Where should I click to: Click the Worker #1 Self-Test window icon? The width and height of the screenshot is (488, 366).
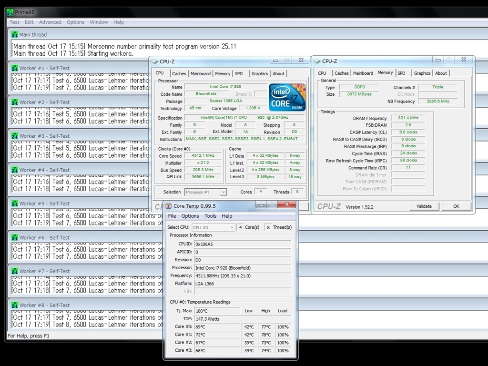click(14, 68)
